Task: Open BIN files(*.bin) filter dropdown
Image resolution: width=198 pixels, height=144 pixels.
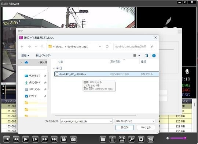Action: 135,121
